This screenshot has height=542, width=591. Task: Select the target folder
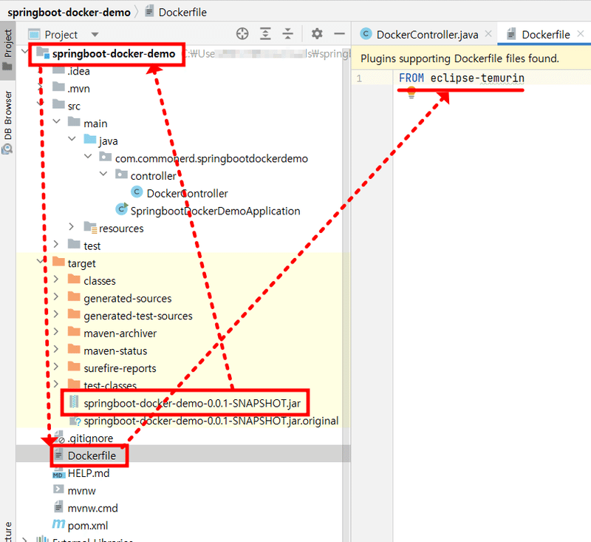81,263
